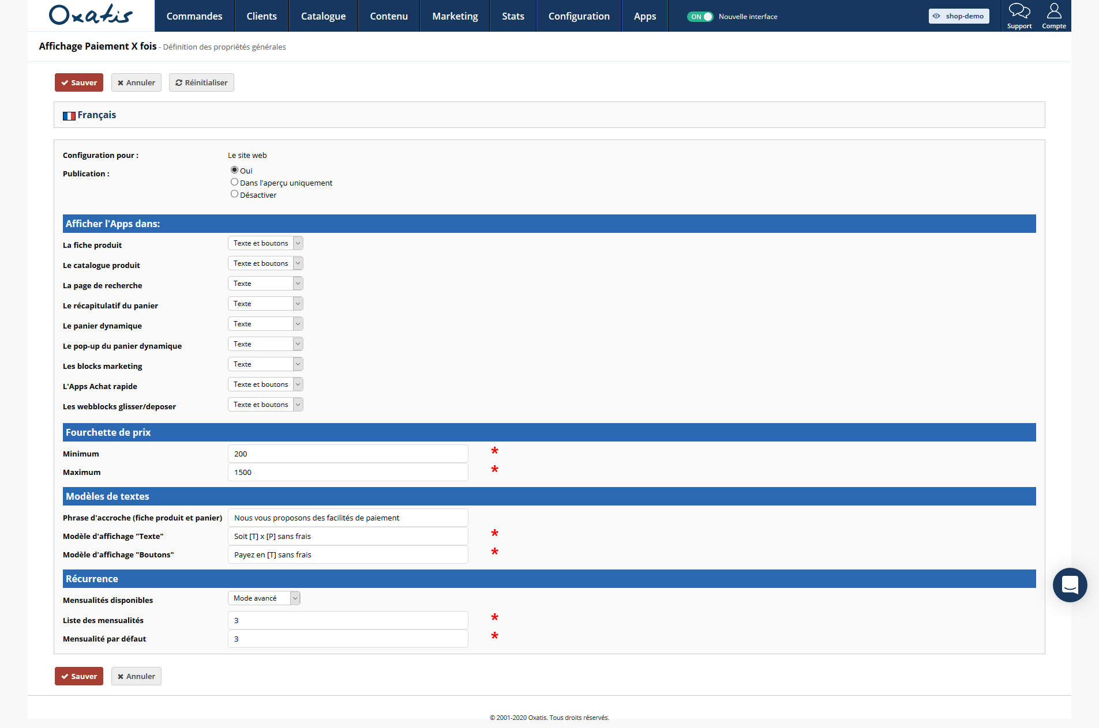Click the Réinitialiser button

pos(201,82)
